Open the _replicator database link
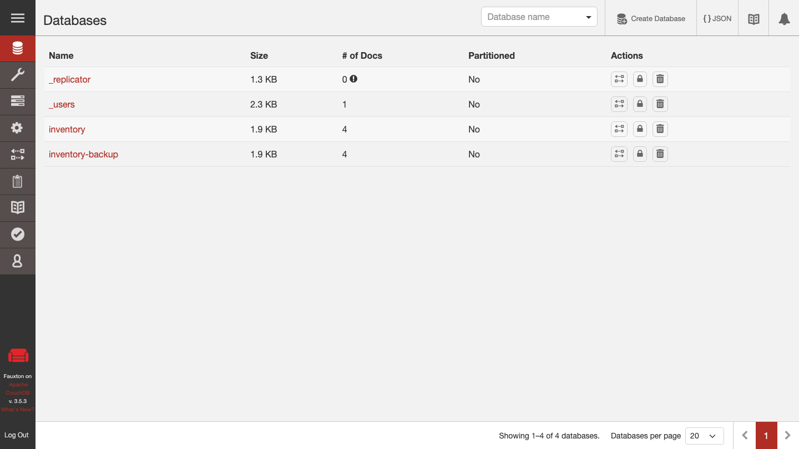 click(x=69, y=79)
